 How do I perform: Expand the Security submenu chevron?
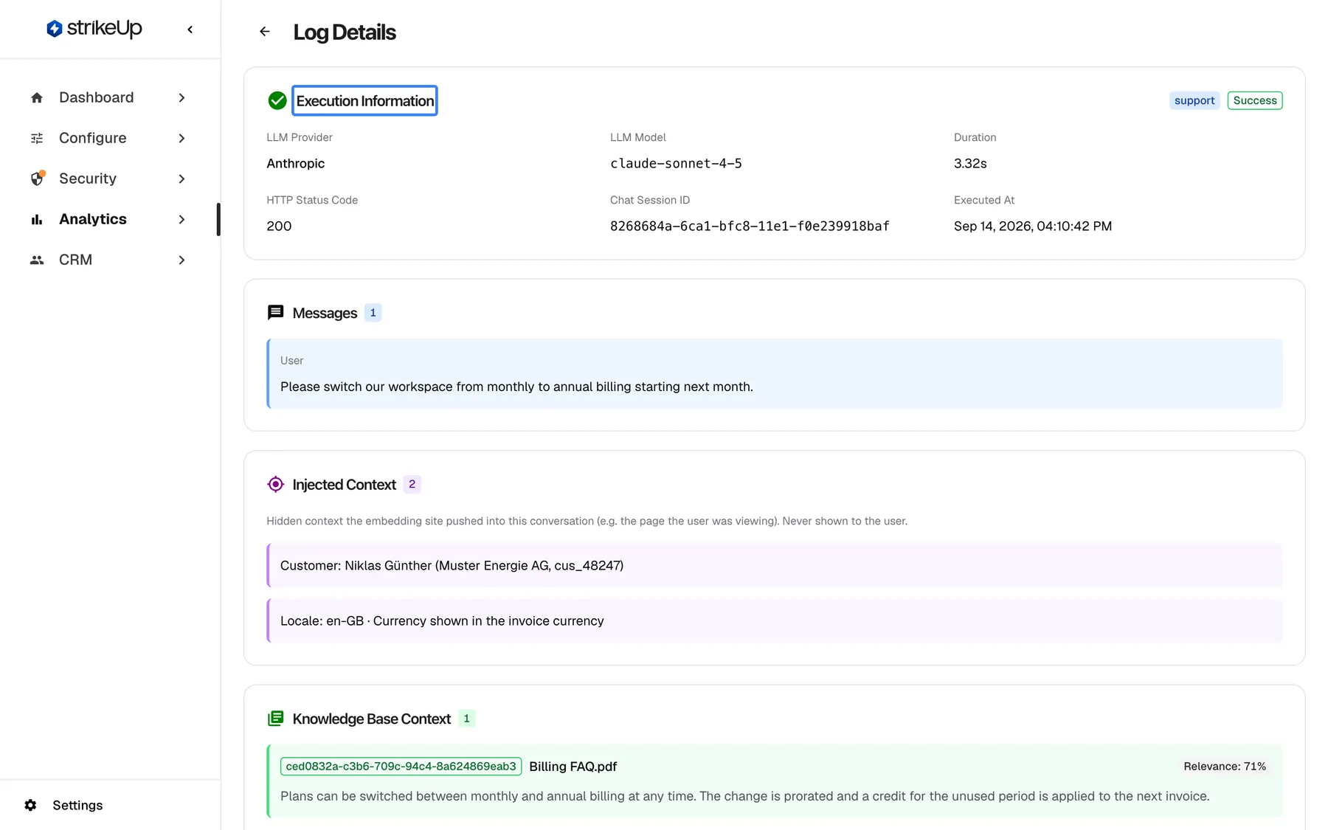tap(181, 179)
